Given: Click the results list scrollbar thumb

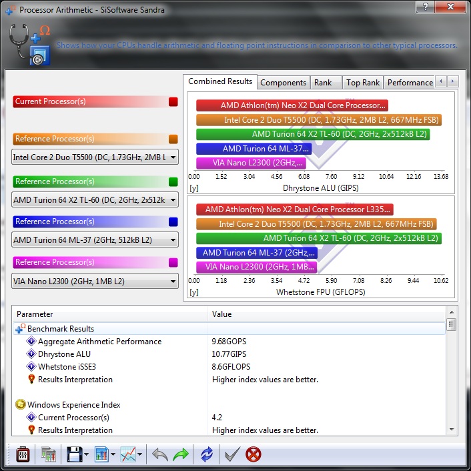Looking at the screenshot, I should pos(452,325).
